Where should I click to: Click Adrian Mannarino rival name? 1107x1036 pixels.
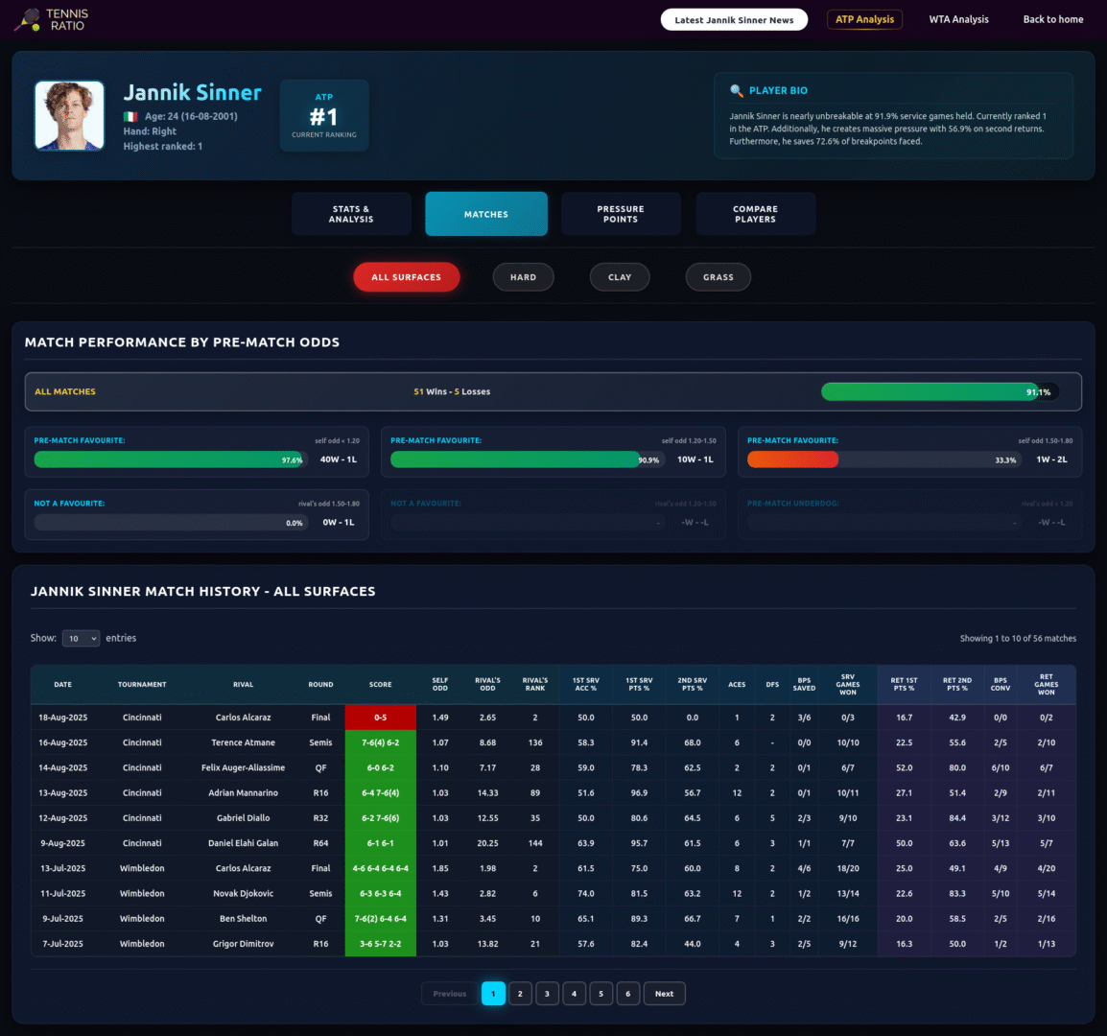tap(243, 793)
